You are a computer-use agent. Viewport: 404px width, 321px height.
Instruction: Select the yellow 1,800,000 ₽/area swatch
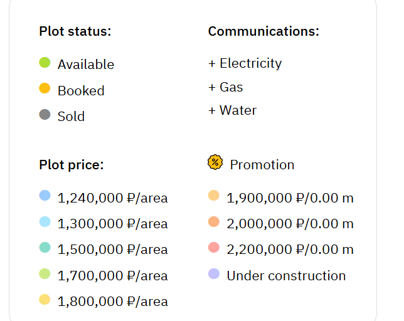(45, 300)
